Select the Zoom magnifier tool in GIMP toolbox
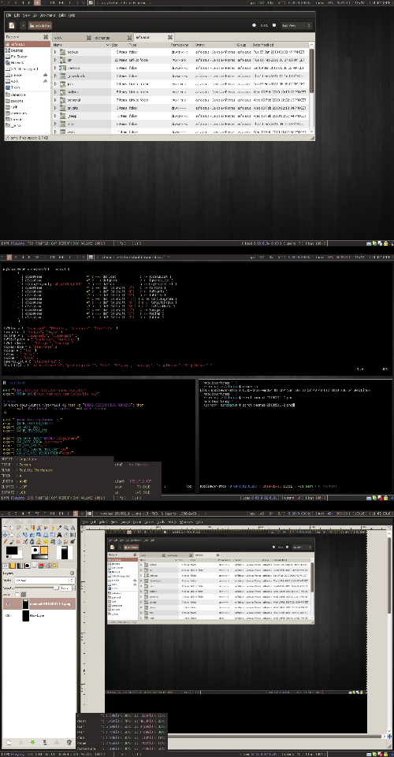 tap(66, 528)
